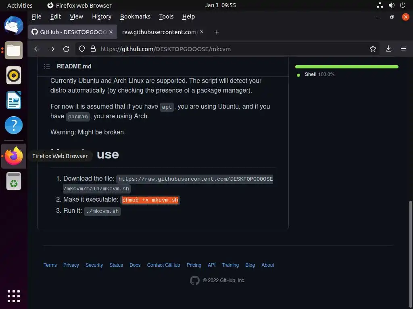Open the README outline list icon
The width and height of the screenshot is (413, 309).
pos(47,67)
